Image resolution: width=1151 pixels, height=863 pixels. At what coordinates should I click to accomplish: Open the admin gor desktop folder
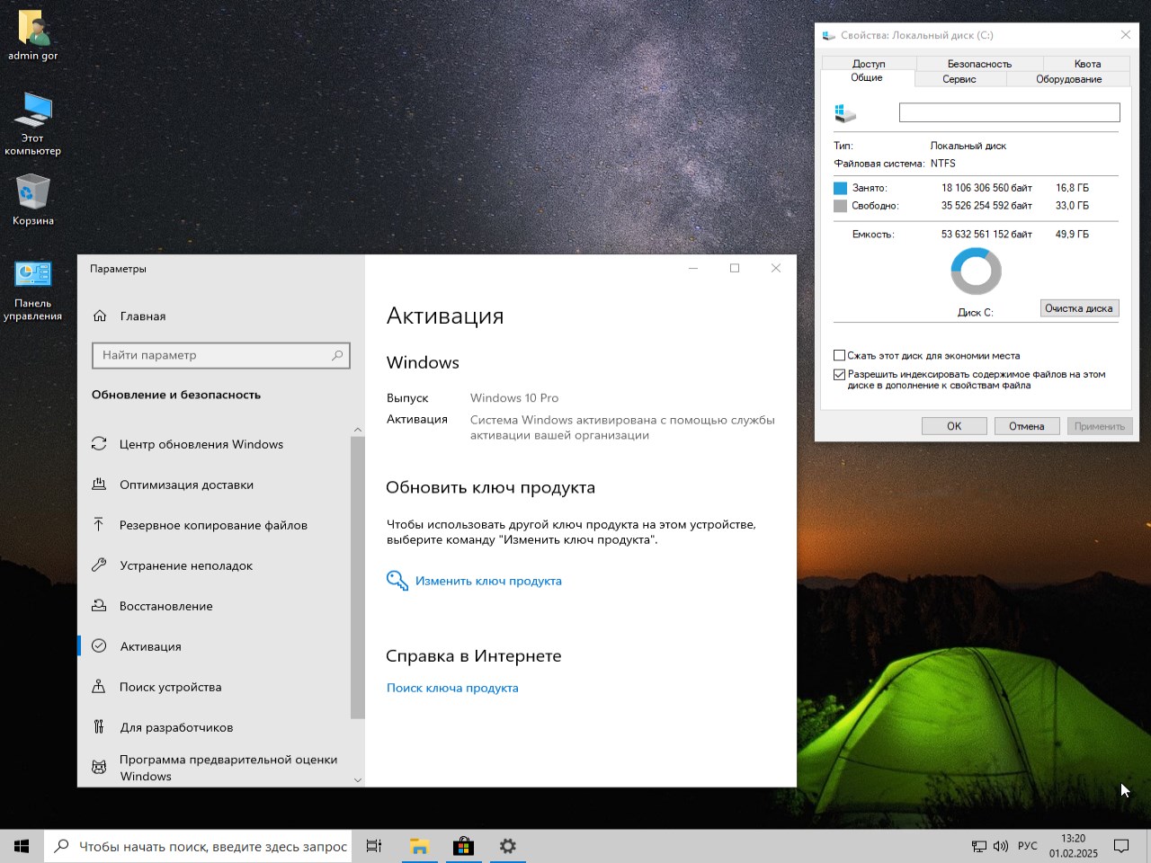pyautogui.click(x=33, y=36)
